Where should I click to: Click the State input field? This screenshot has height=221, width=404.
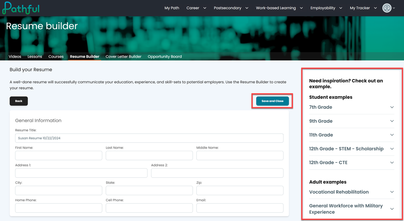point(149,190)
